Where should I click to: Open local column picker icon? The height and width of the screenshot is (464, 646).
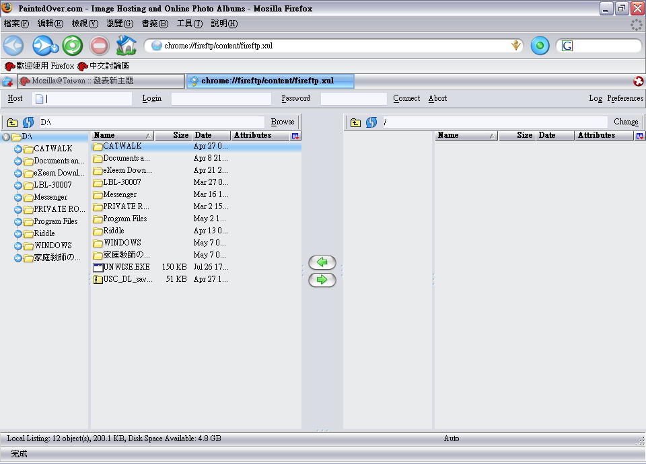coord(295,136)
